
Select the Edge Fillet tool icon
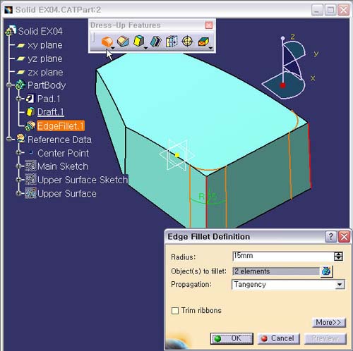pos(107,42)
